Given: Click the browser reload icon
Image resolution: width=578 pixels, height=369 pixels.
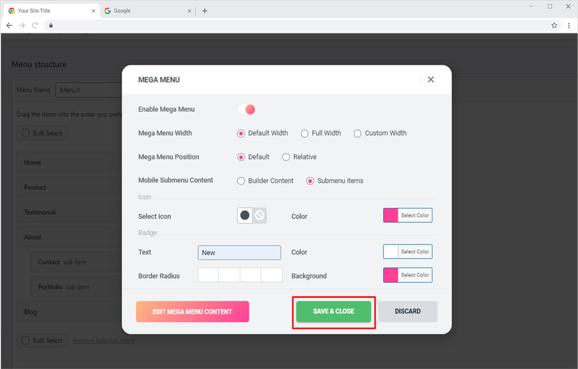Looking at the screenshot, I should click(35, 26).
